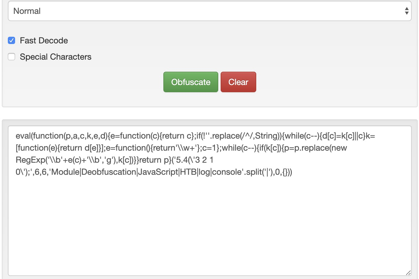Click the Special Characters label text
This screenshot has height=279, width=419.
[x=55, y=57]
